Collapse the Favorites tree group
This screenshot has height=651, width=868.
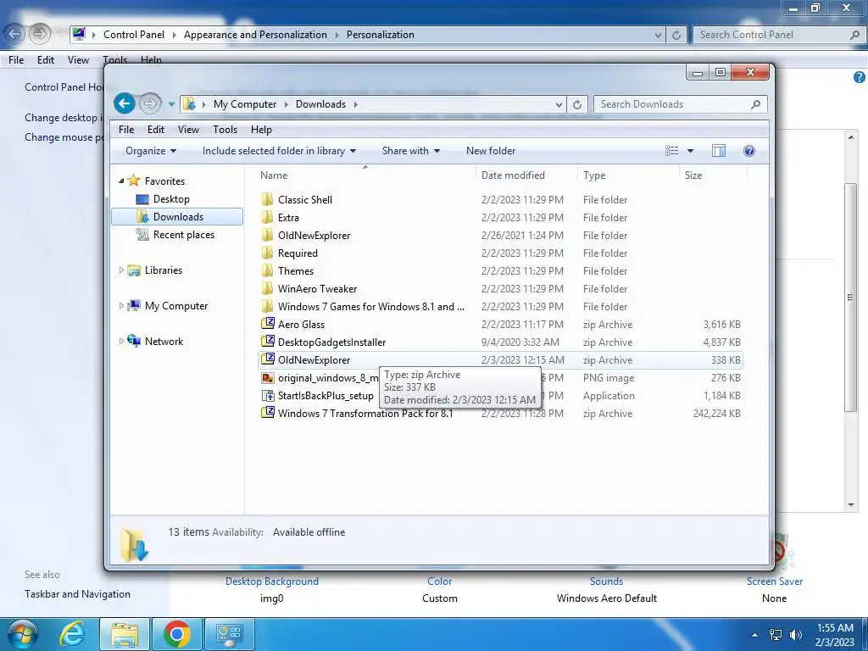click(121, 181)
